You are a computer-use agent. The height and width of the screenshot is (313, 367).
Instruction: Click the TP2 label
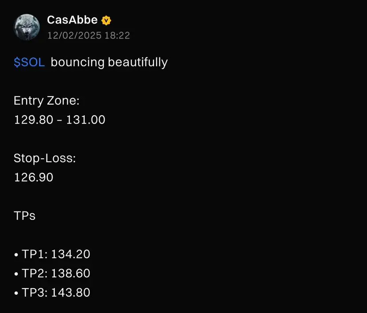[35, 274]
